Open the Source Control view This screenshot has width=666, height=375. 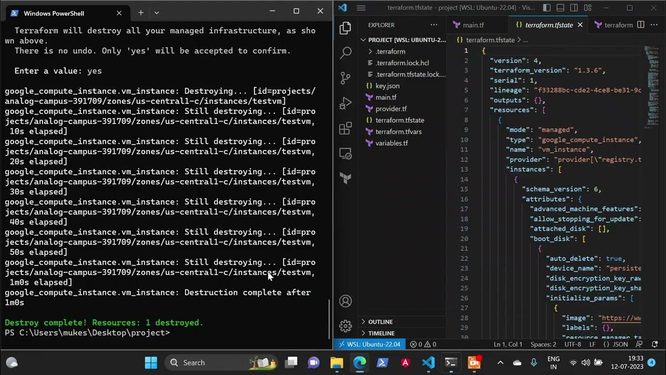345,78
